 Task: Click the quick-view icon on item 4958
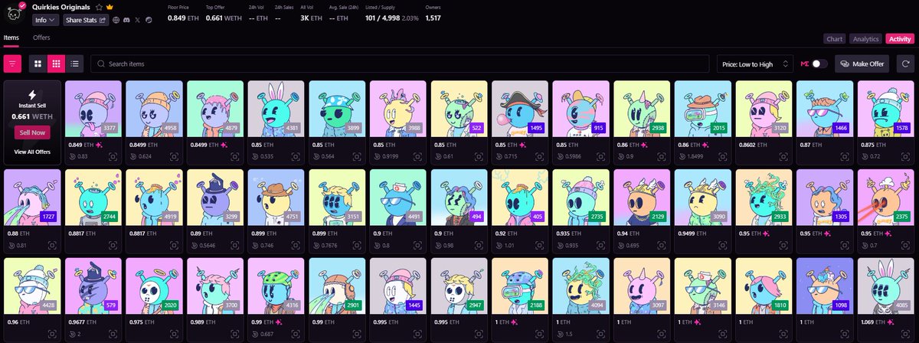[174, 156]
